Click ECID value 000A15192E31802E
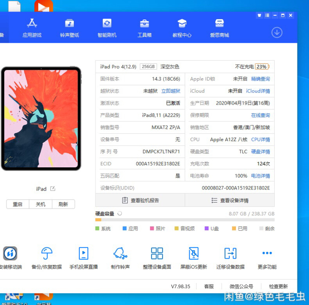This screenshot has width=309, height=305. point(158,164)
